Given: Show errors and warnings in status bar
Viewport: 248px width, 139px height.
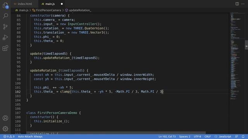Looking at the screenshot, I should [9, 136].
